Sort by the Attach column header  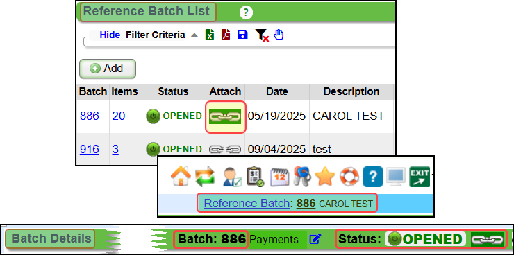225,91
